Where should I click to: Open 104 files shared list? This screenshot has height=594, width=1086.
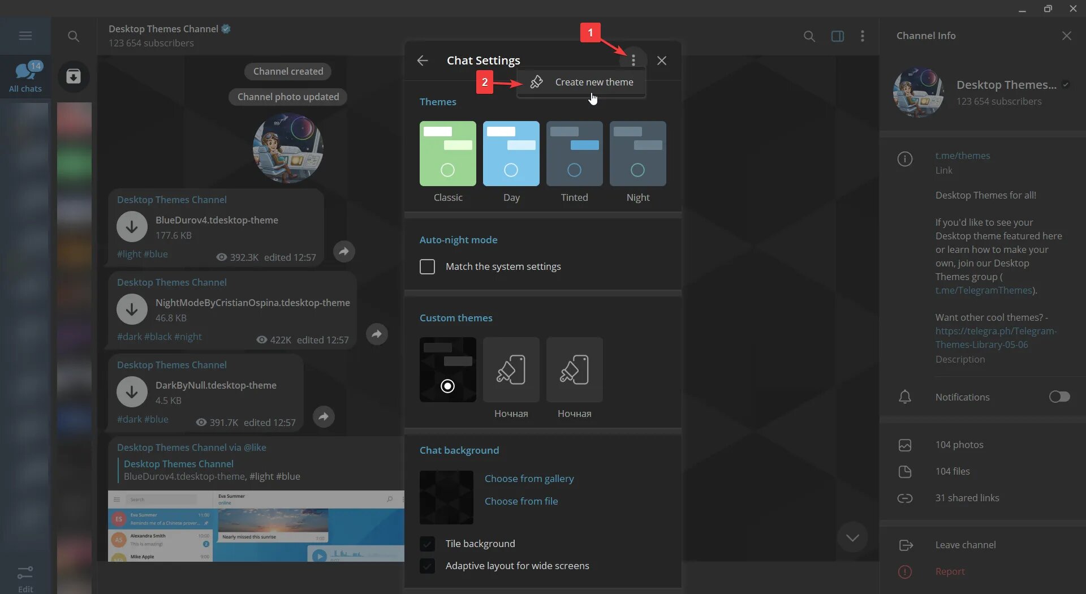point(953,471)
